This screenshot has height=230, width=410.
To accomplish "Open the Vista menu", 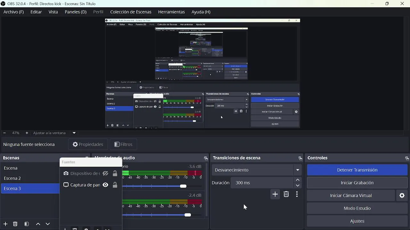I will point(53,12).
